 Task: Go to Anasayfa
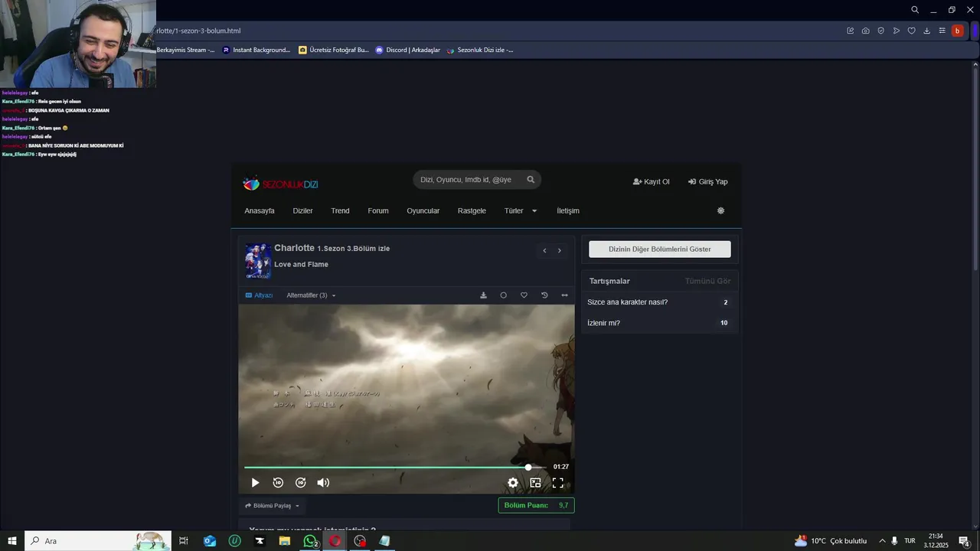coord(260,210)
